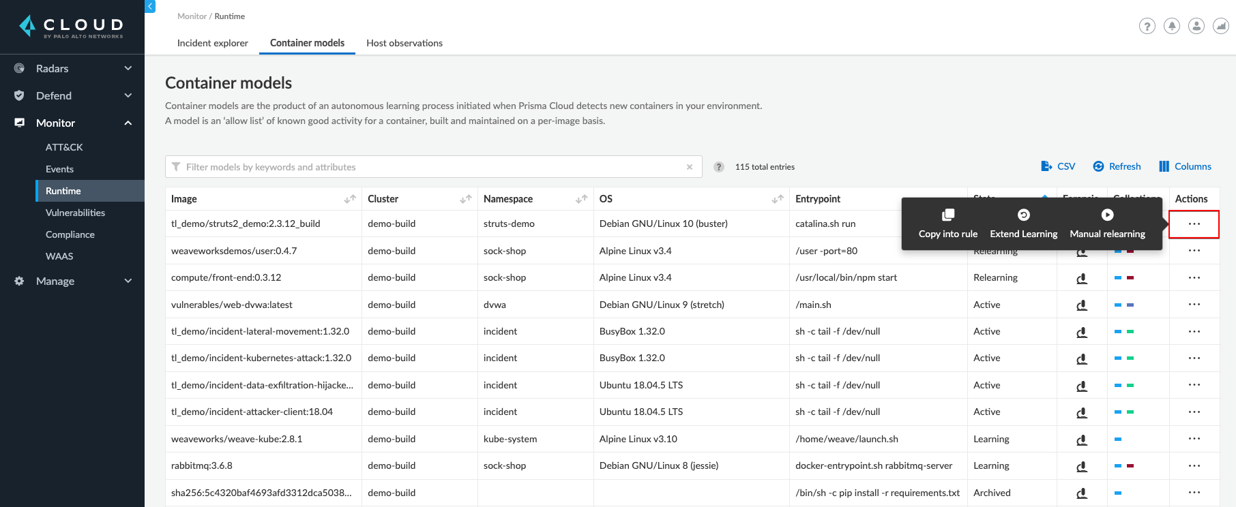The image size is (1236, 507).
Task: Switch to Incident explorer tab
Action: (213, 43)
